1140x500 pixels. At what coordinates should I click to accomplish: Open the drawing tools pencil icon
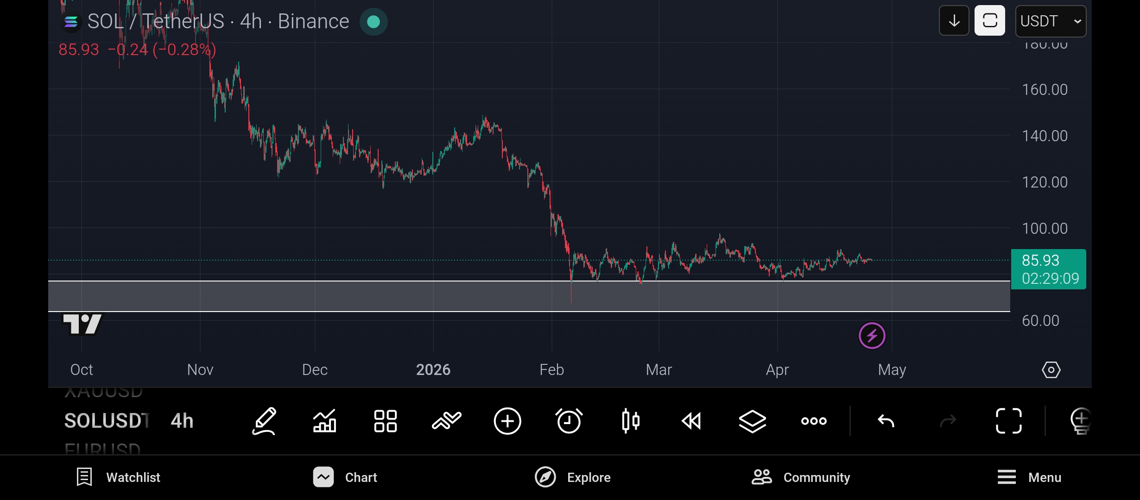264,421
